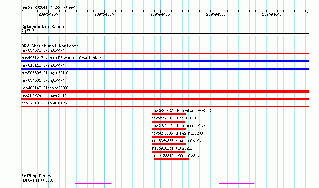Viewport: 319px width, 188px height.
Task: Click the left arrow on the coordinate ruler
Action: click(22, 11)
